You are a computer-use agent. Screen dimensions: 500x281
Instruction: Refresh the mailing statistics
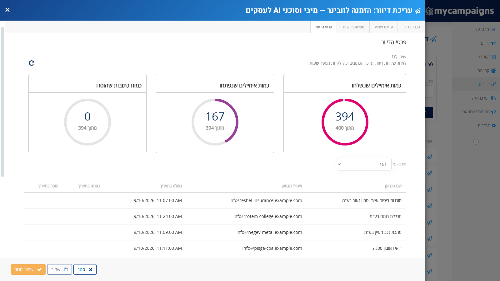[32, 63]
